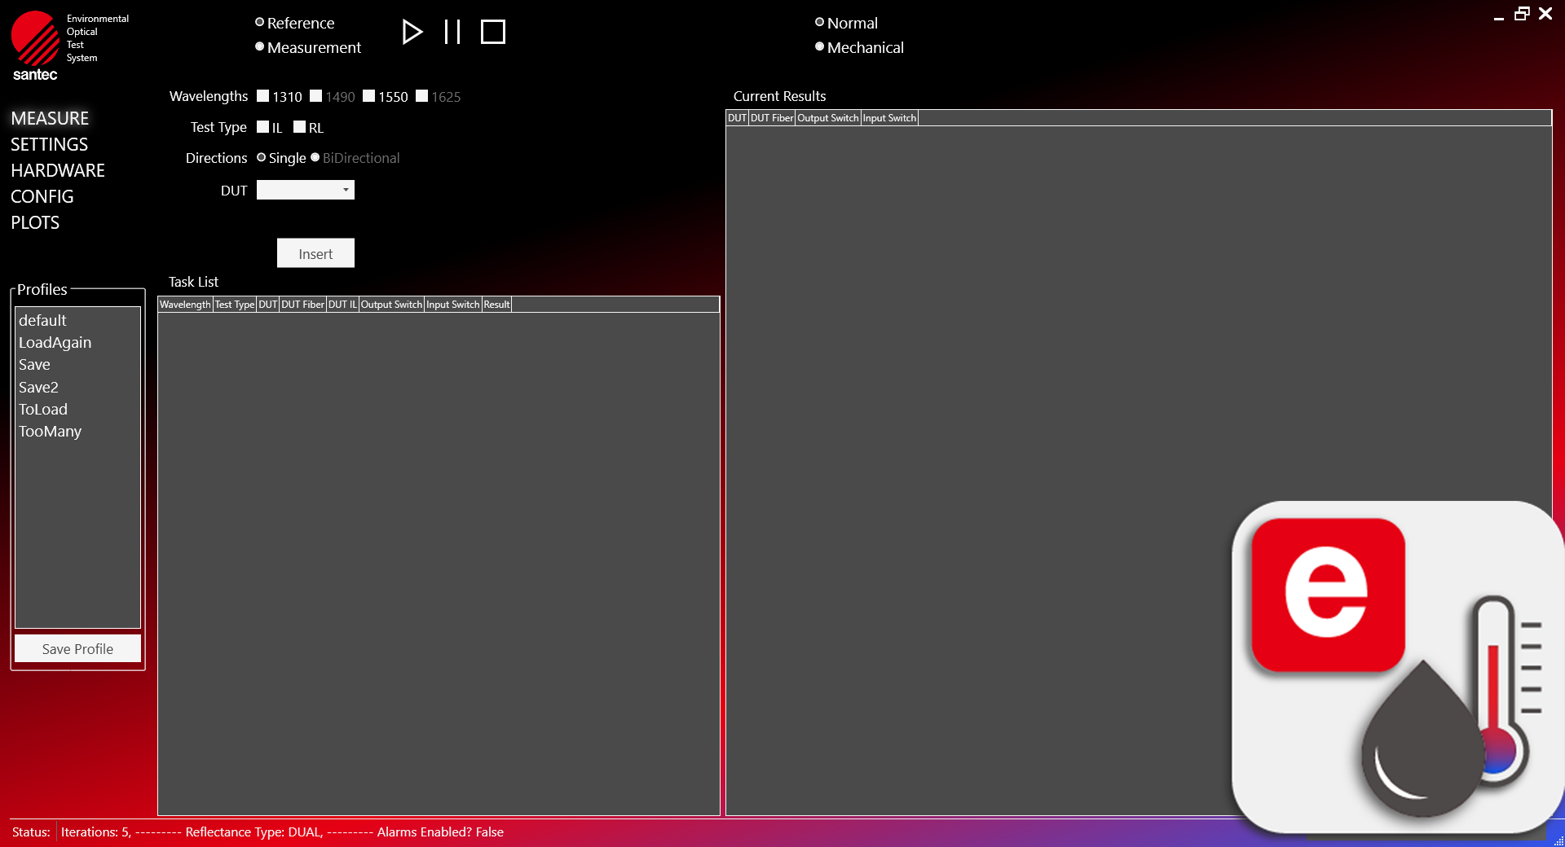The width and height of the screenshot is (1565, 847).
Task: Open the DUT dropdown
Action: (346, 190)
